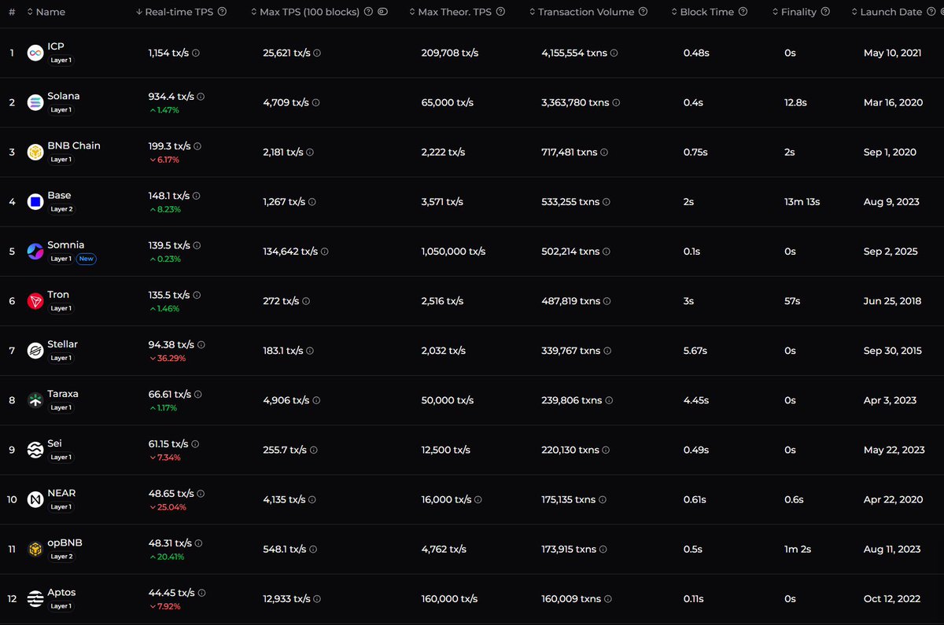Open info icon beside Max Theor. TPS header
The height and width of the screenshot is (625, 944).
click(x=500, y=12)
